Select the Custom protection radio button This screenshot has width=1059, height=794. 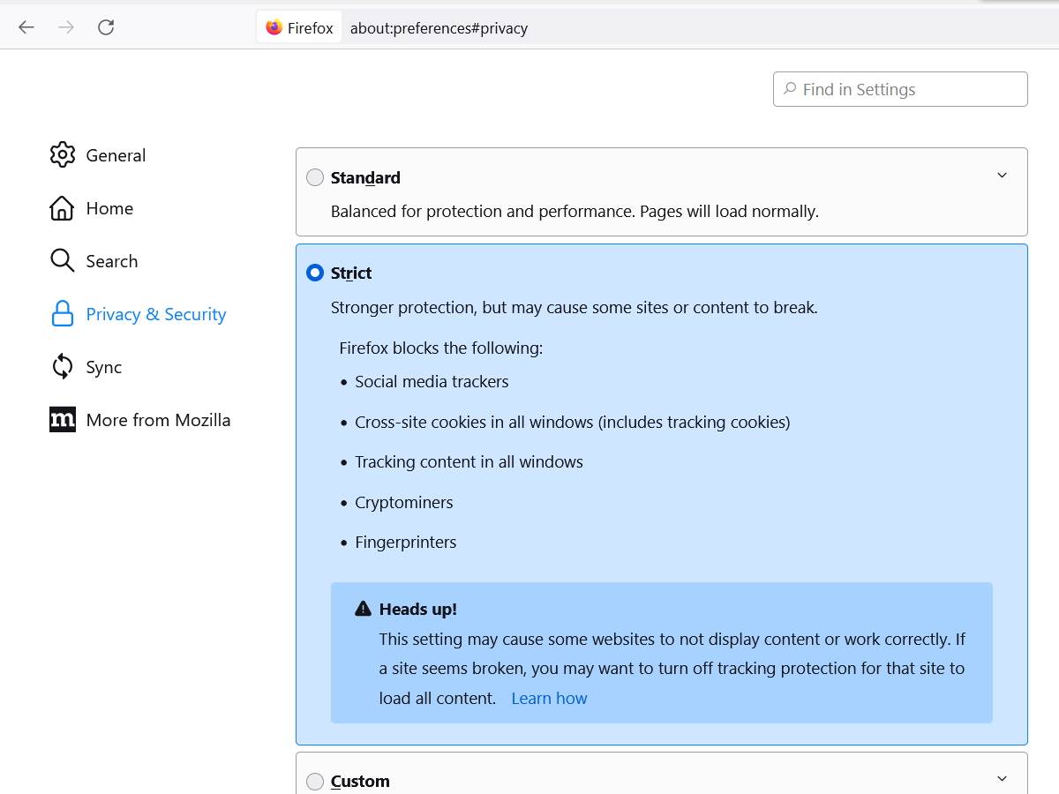(315, 781)
